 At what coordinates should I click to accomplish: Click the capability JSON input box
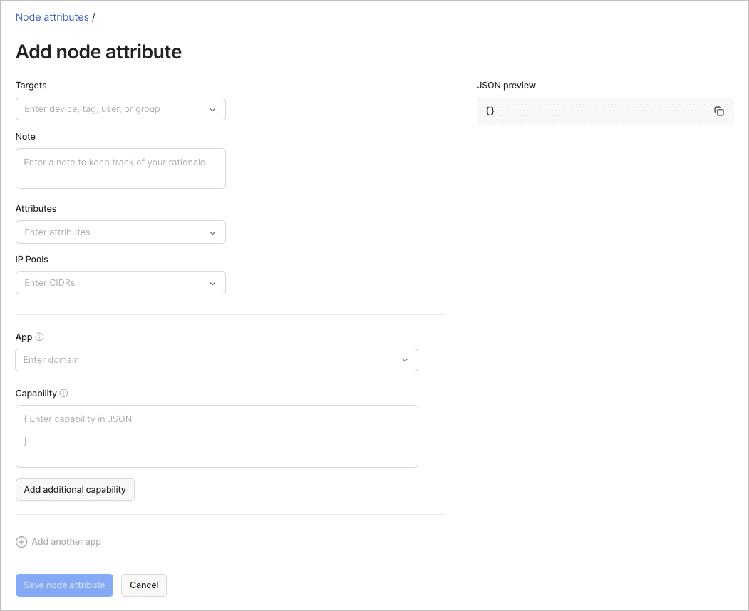pos(217,435)
